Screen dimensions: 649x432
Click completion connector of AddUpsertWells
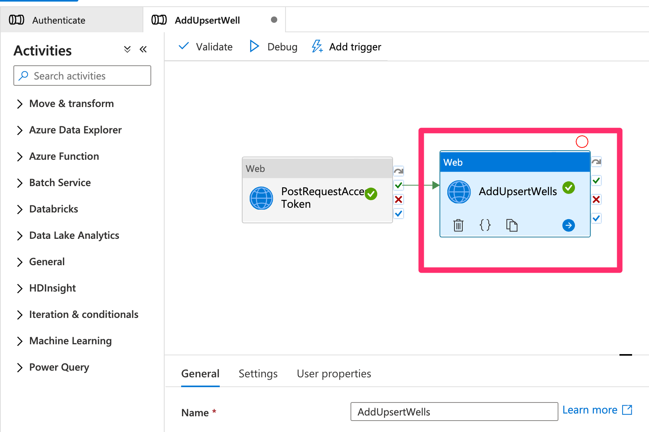click(x=596, y=218)
